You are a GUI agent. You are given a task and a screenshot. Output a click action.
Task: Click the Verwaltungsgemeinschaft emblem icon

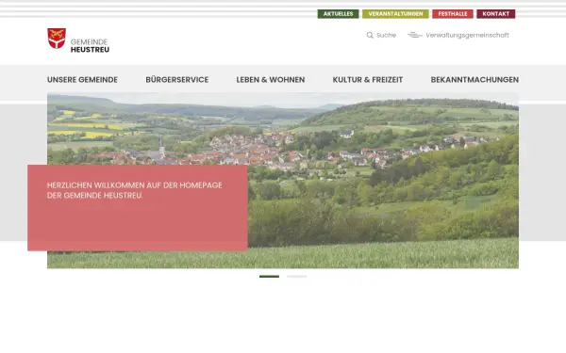pos(415,35)
